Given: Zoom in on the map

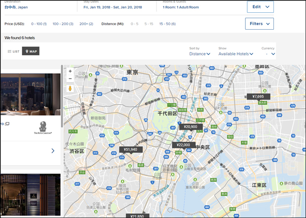Looking at the screenshot, I should 70,71.
